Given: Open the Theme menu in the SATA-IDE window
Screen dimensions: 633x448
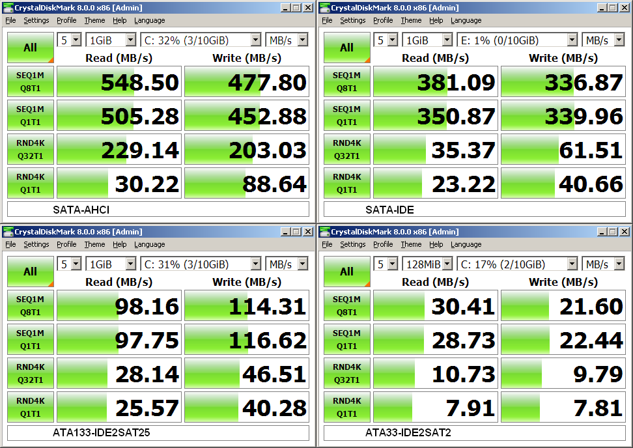Looking at the screenshot, I should tap(411, 20).
